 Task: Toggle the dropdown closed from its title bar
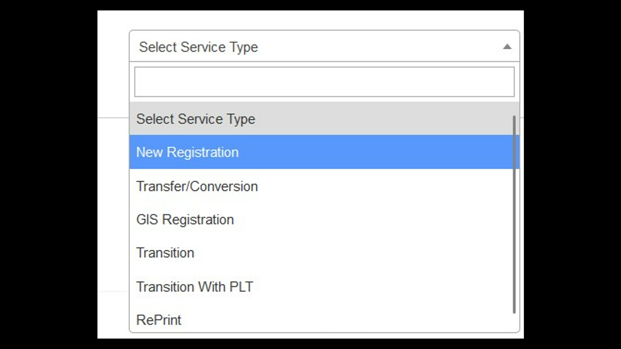[x=324, y=46]
